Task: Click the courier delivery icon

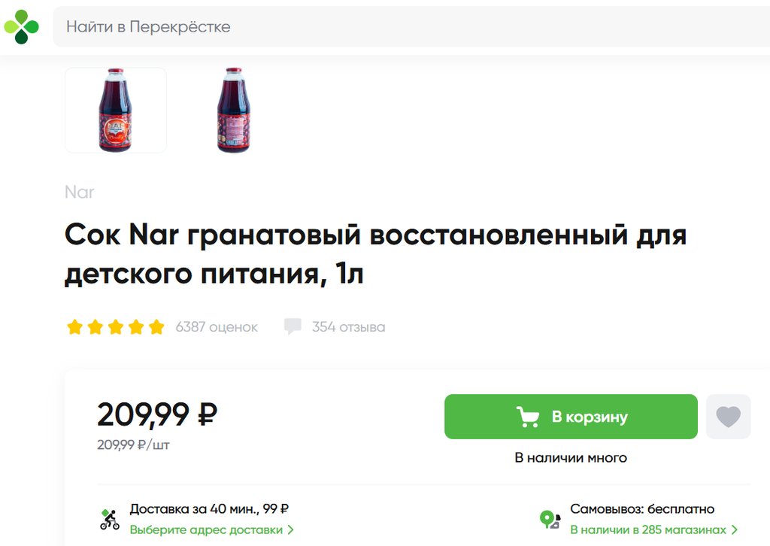Action: (x=110, y=519)
